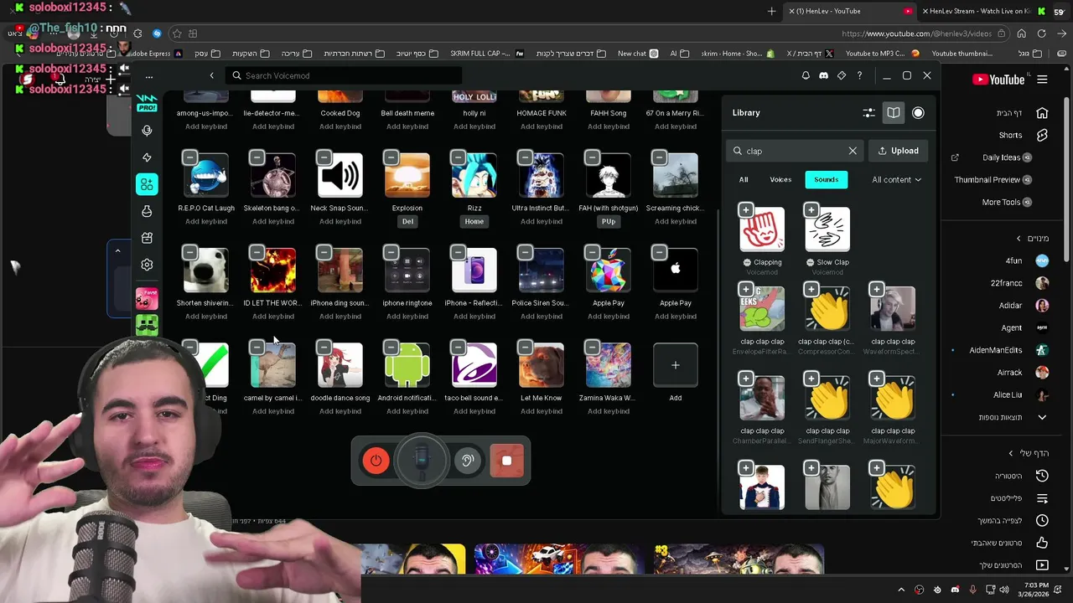The width and height of the screenshot is (1073, 603).
Task: Clear the clap search with the X
Action: click(853, 151)
